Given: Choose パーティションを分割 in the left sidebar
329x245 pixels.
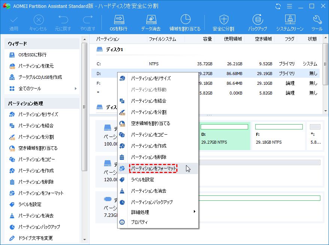Looking at the screenshot, I should click(x=42, y=137).
